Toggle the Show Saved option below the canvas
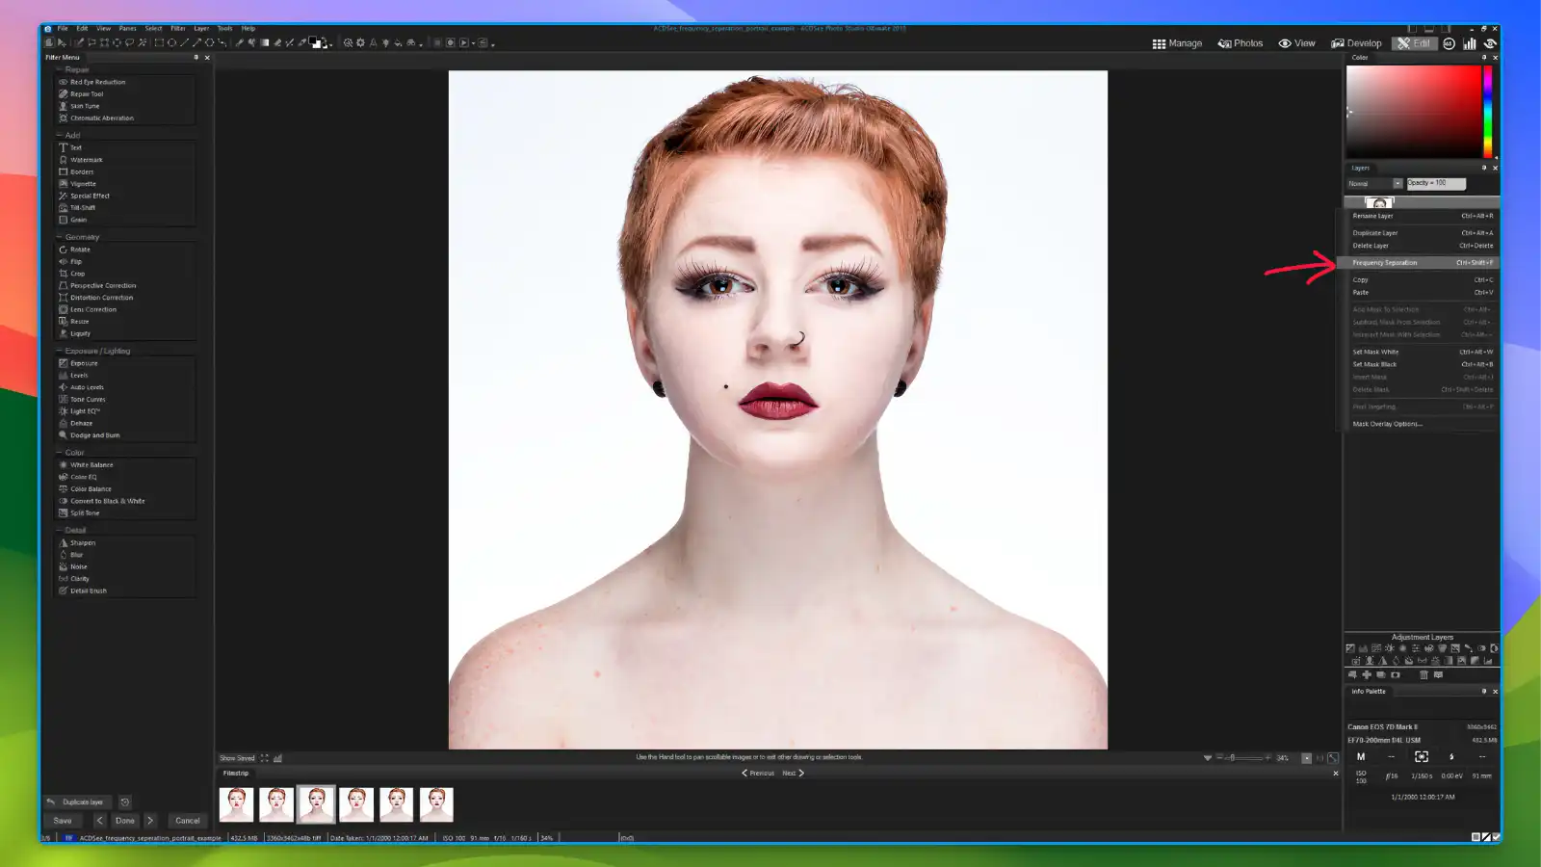The height and width of the screenshot is (867, 1541). (236, 757)
